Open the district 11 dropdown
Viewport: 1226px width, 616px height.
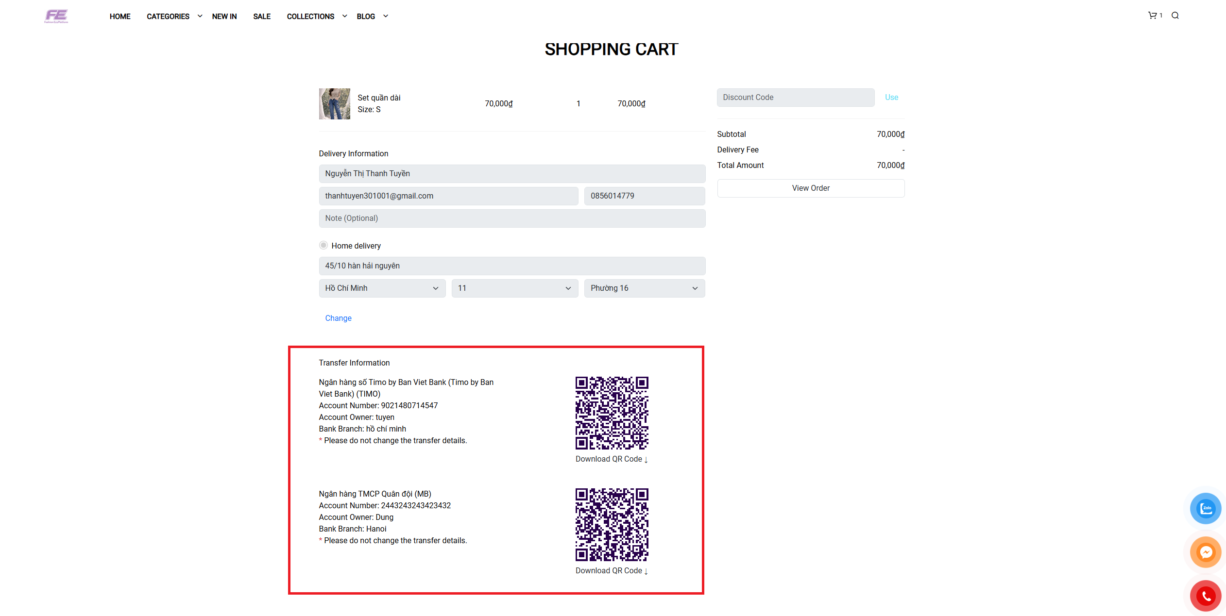pos(514,288)
